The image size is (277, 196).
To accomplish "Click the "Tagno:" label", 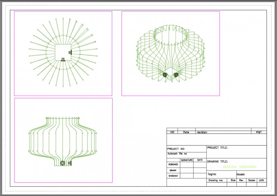I will coord(212,174).
